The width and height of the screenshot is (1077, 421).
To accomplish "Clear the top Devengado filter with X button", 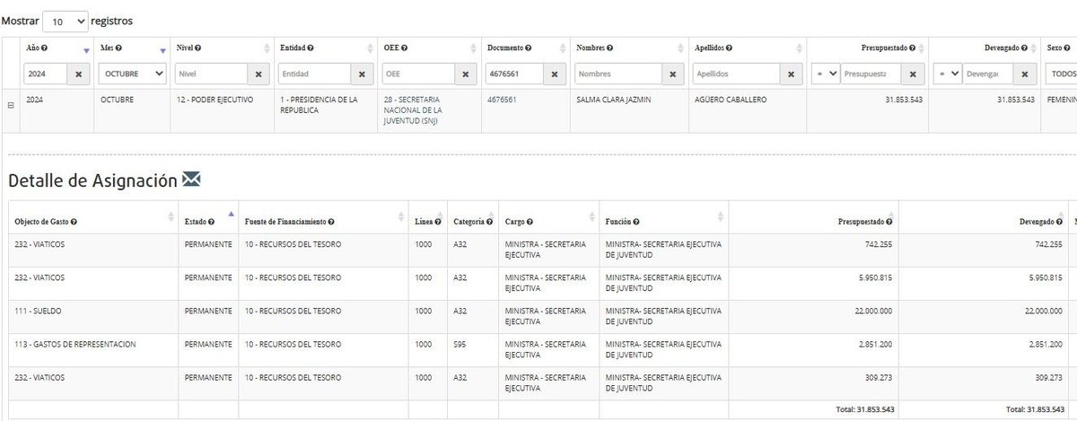I will click(1024, 74).
